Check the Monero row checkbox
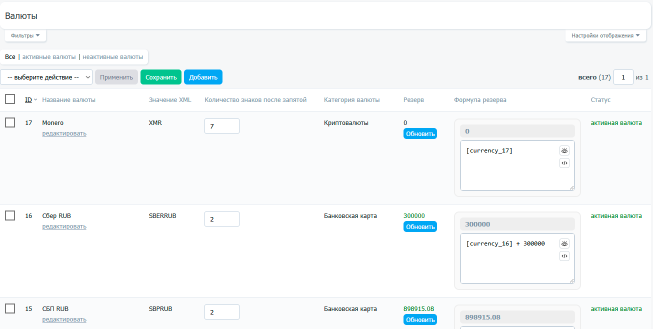 [10, 122]
